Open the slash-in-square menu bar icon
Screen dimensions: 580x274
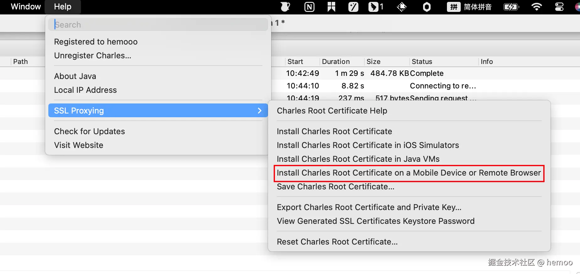point(353,7)
